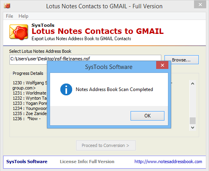Viewport: 209px width, 171px height.
Task: Open the notesaddressbook.com website link
Action: tap(168, 162)
